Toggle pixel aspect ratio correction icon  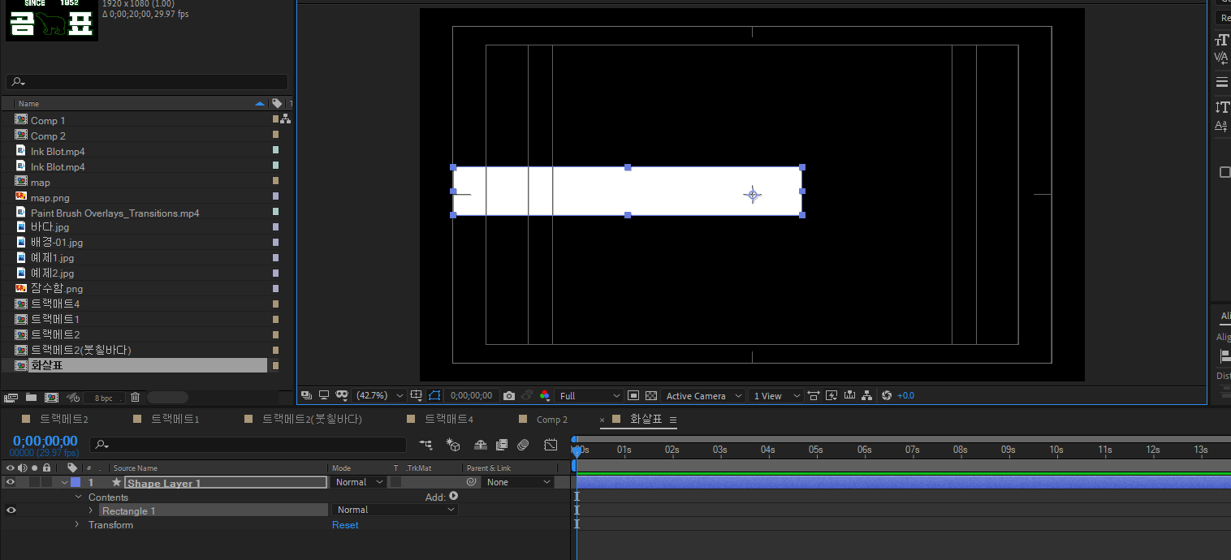[x=814, y=395]
